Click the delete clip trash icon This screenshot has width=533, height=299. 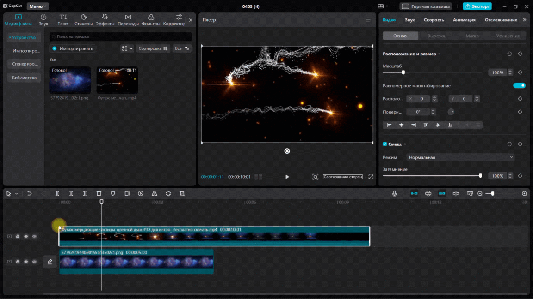[99, 194]
